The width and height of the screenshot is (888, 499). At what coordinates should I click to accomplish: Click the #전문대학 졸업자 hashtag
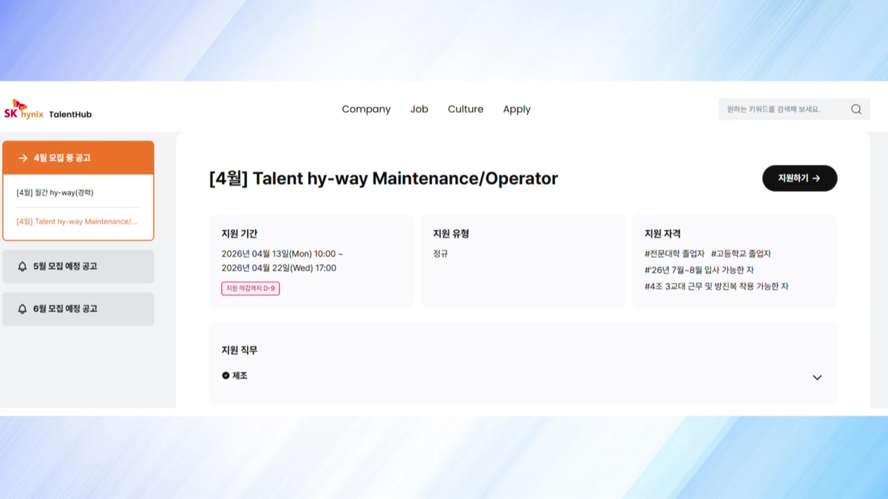(x=674, y=254)
